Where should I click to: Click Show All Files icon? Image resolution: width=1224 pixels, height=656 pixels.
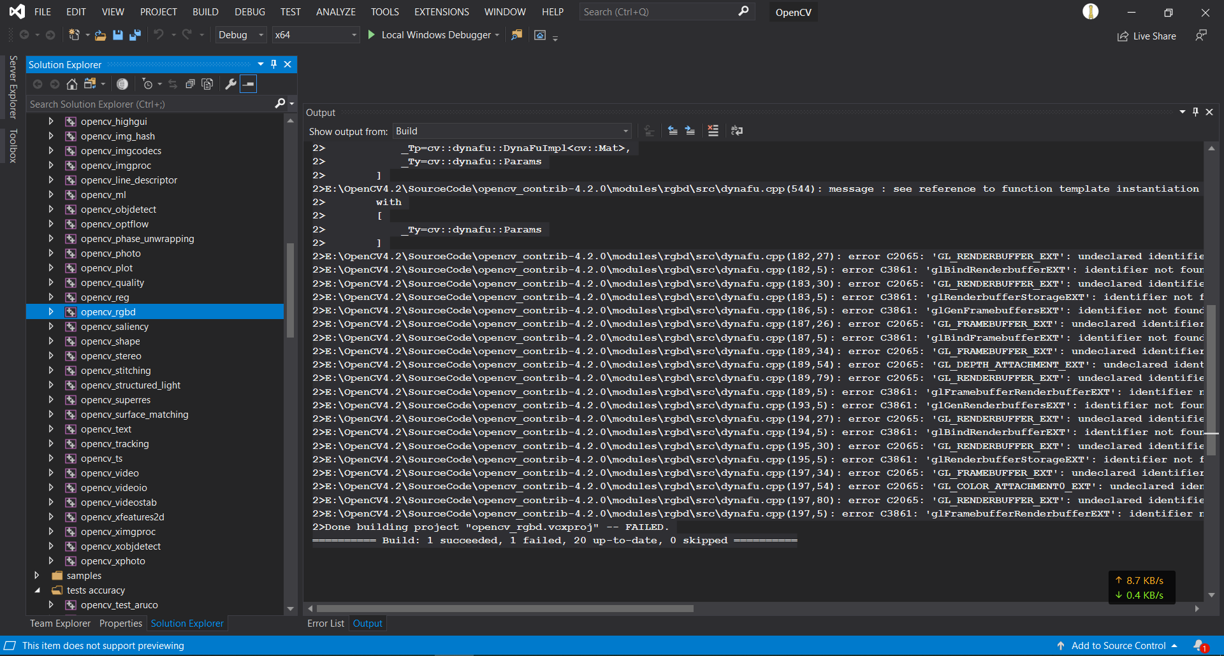[207, 84]
